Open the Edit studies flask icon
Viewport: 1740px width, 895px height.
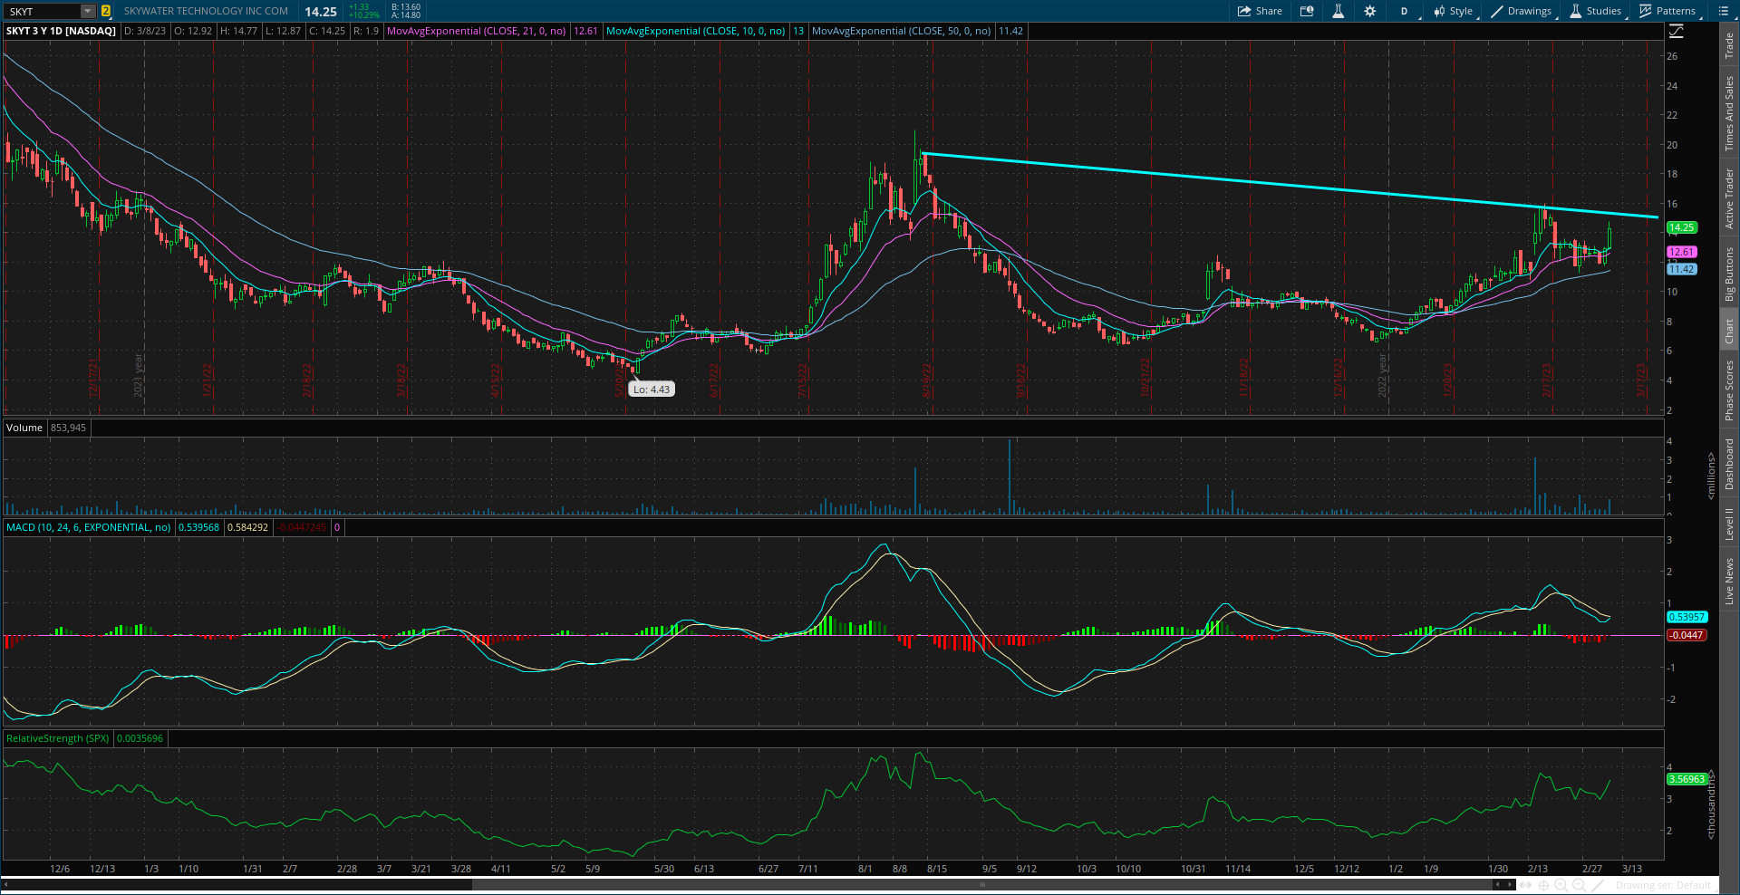pos(1338,11)
